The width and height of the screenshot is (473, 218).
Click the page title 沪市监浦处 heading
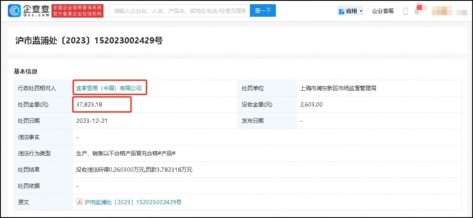(x=88, y=41)
